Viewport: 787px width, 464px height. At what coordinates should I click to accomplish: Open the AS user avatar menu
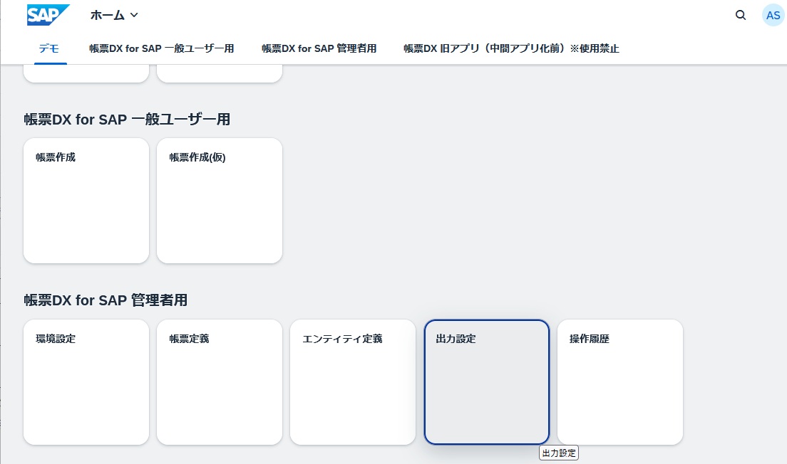(773, 15)
